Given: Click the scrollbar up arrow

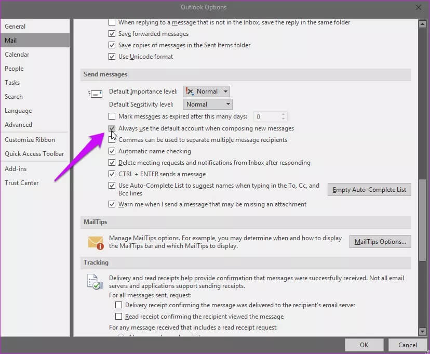Looking at the screenshot, I should pos(422,24).
